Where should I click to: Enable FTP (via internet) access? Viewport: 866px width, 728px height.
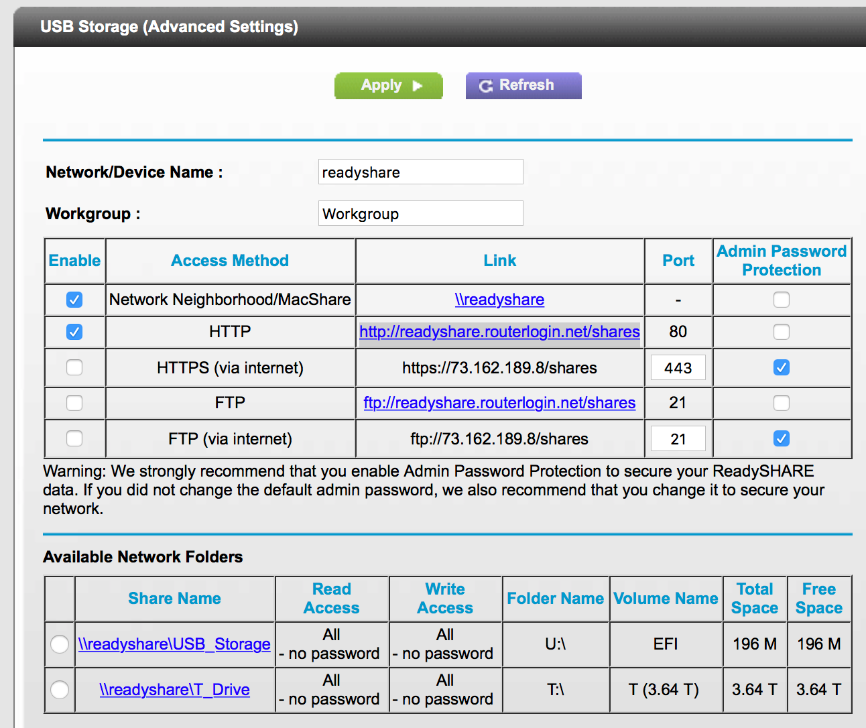(74, 438)
